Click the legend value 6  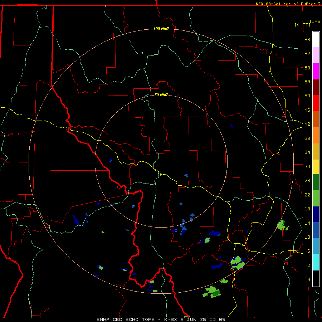pyautogui.click(x=308, y=251)
